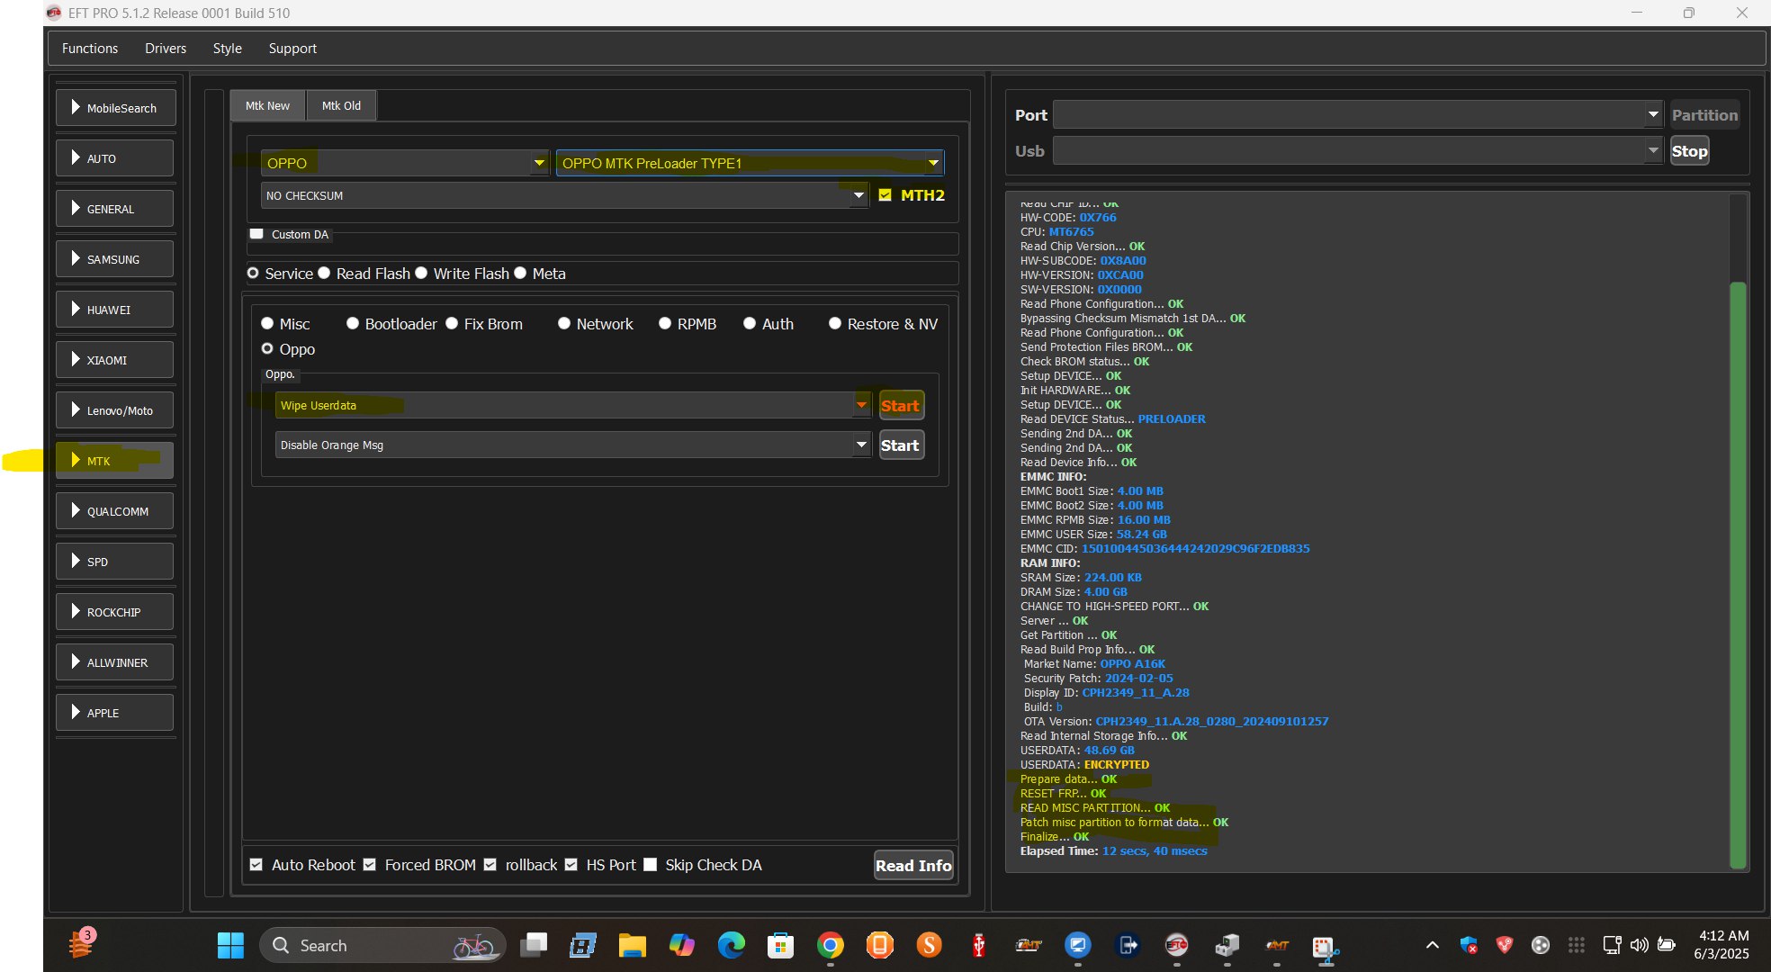Viewport: 1771px width, 972px height.
Task: Toggle the Forced BROM checkbox
Action: (x=370, y=865)
